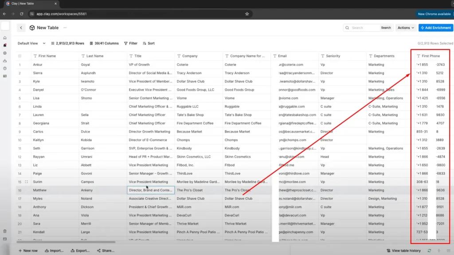Focus the table Search input field
Image resolution: width=454 pixels, height=255 pixels.
[x=364, y=28]
